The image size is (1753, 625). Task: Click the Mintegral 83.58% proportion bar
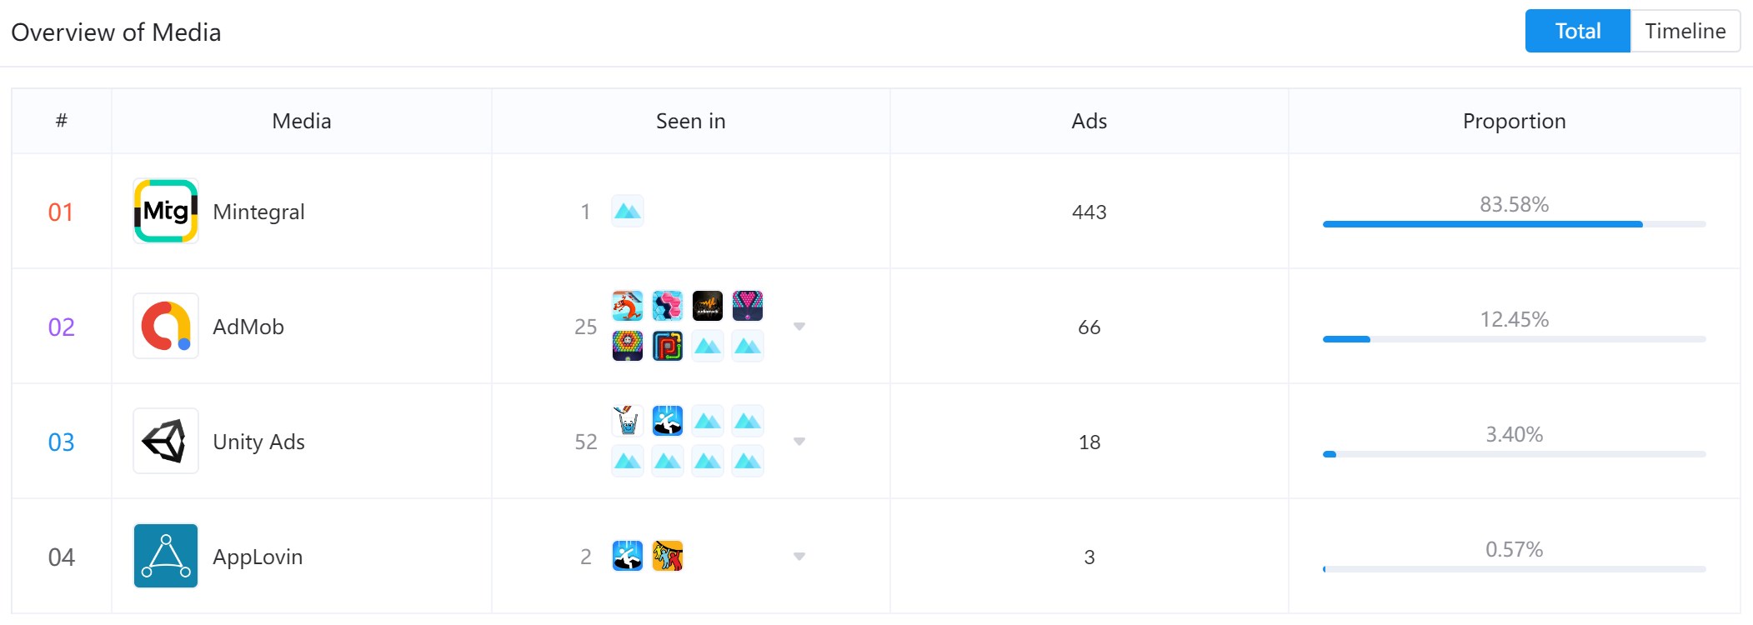click(x=1514, y=224)
